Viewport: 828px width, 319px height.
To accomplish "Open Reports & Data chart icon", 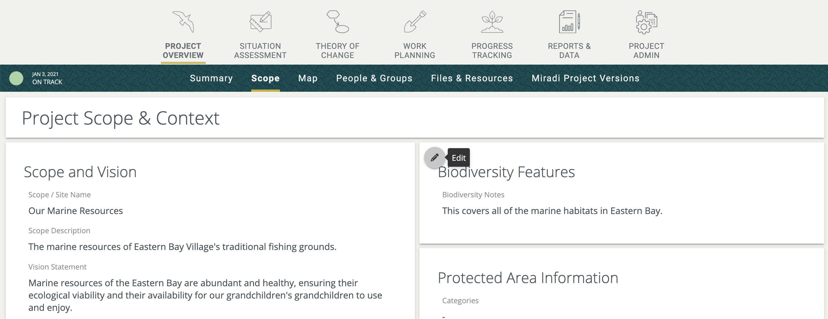I will tap(569, 22).
